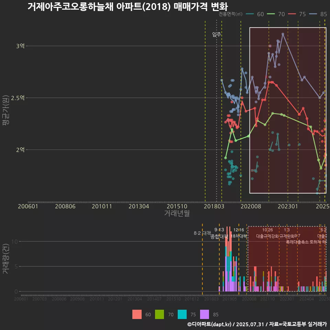This screenshot has width=330, height=330.
Task: Click the 10 label on volume chart y-axis
Action: (x=15, y=242)
